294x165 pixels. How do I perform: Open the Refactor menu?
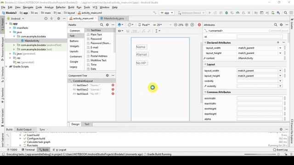[x=61, y=7]
